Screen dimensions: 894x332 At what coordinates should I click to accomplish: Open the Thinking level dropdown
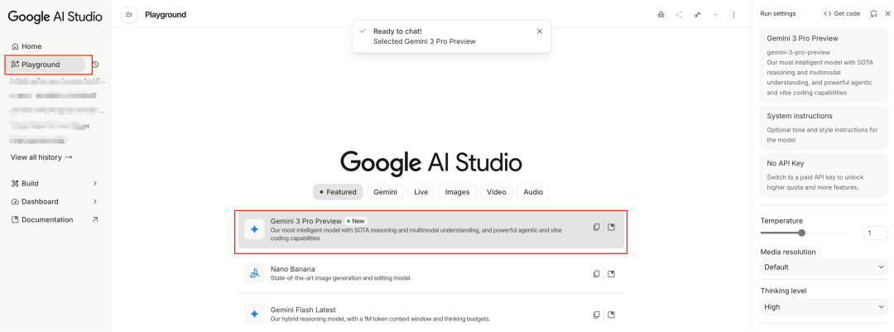pyautogui.click(x=823, y=307)
